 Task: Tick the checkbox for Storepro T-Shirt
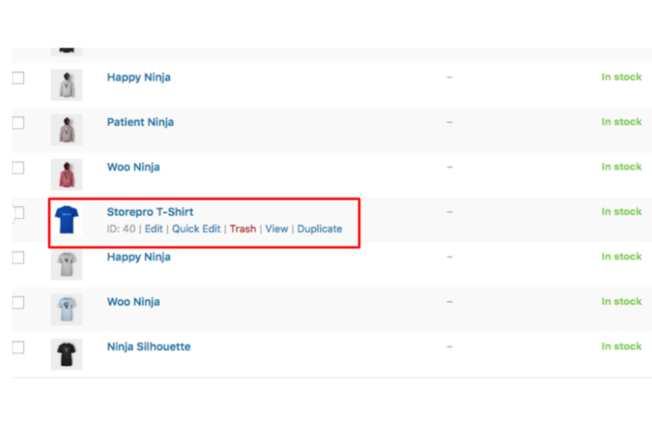click(x=18, y=213)
